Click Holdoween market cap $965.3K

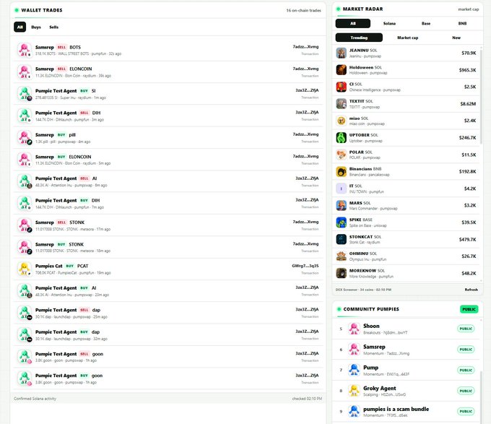[x=467, y=70]
